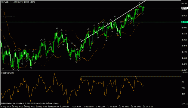Screen dimensions: 188x108
Task: Click the 1.4375 price axis label
Action: point(184,58)
